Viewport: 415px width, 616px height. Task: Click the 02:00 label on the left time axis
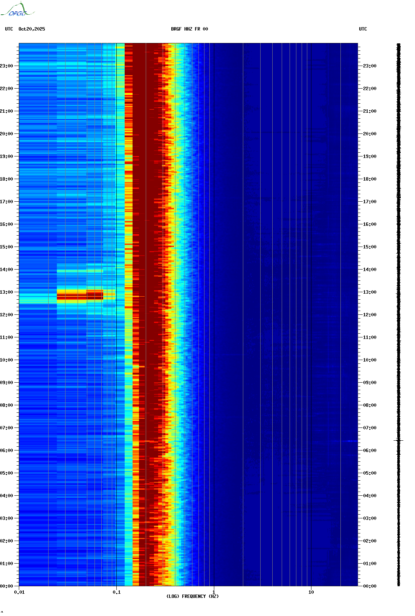[6, 541]
